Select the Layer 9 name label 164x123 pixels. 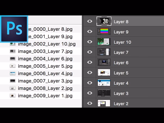click(121, 32)
